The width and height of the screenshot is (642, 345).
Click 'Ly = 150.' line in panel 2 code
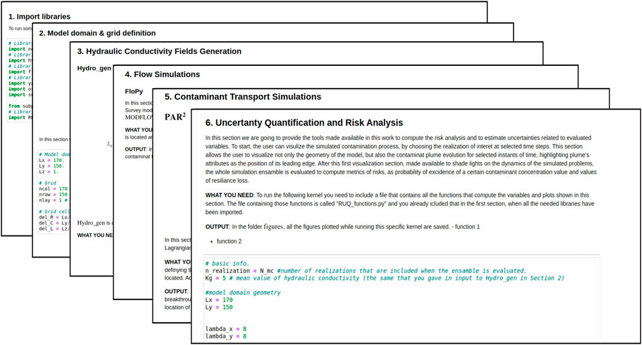click(51, 166)
